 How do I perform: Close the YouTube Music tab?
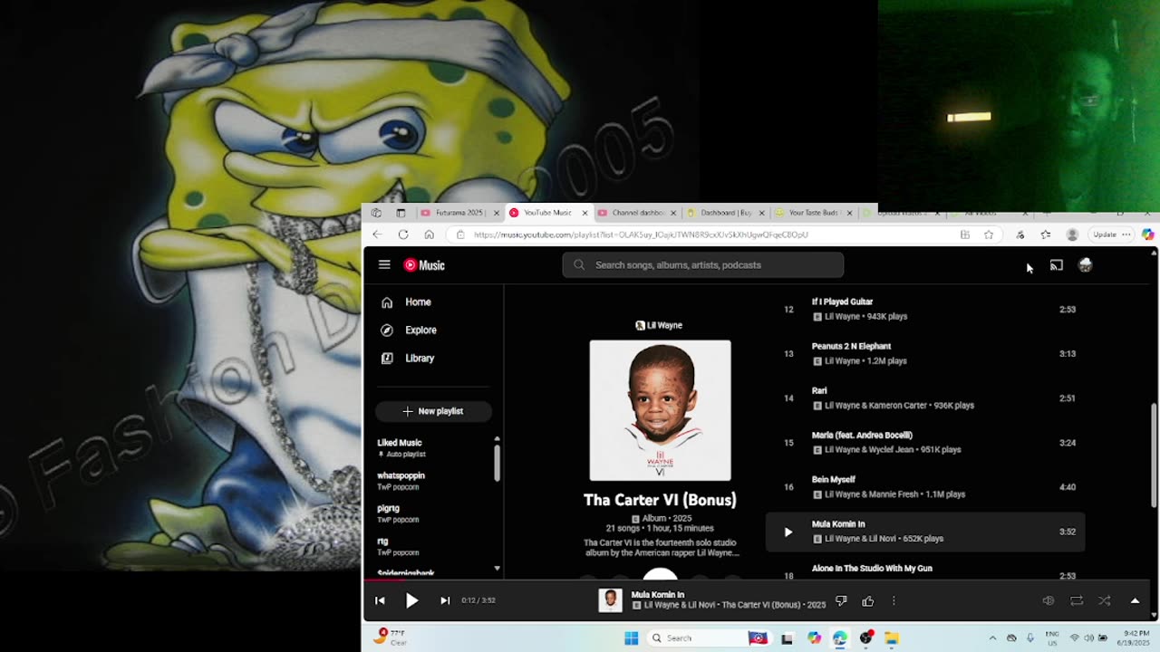pyautogui.click(x=585, y=213)
